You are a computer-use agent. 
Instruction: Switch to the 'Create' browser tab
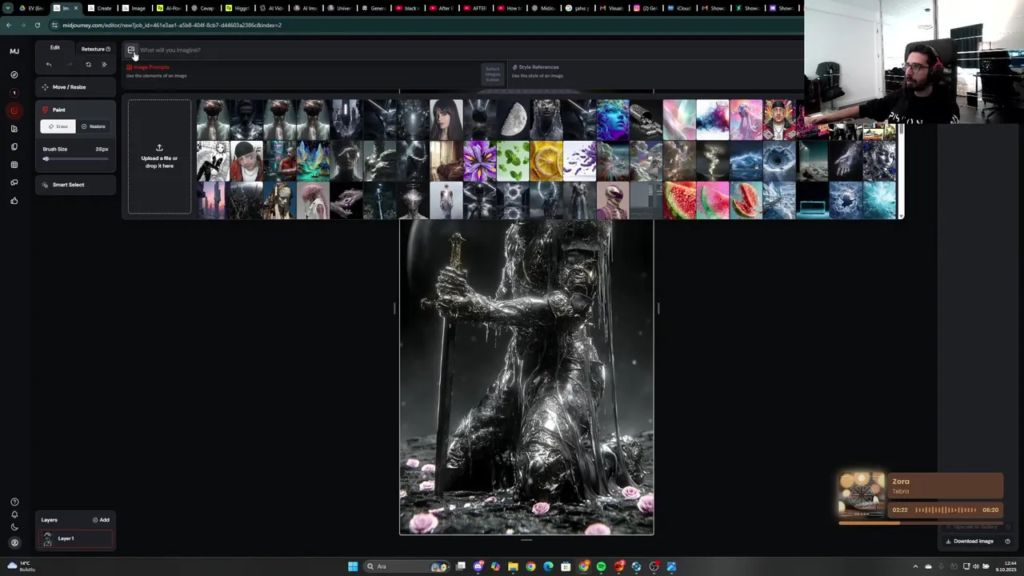pos(102,8)
